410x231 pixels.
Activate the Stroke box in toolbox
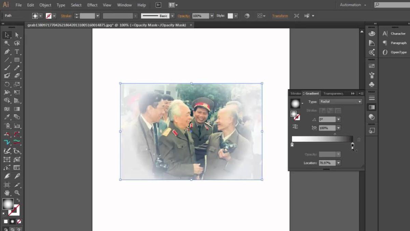[x=14, y=210]
